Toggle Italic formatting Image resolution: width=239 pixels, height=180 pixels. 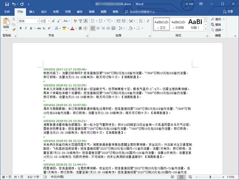pyautogui.click(x=26, y=28)
